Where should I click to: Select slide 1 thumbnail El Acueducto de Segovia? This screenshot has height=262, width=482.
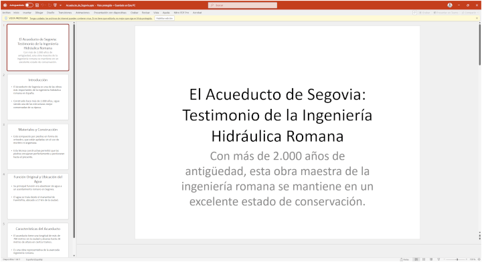pos(37,47)
